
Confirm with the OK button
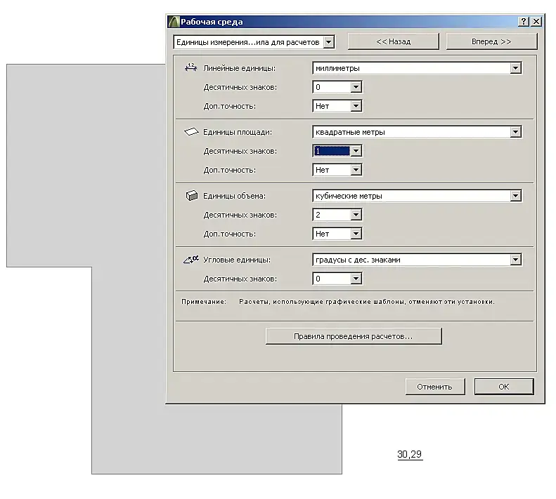tap(504, 387)
